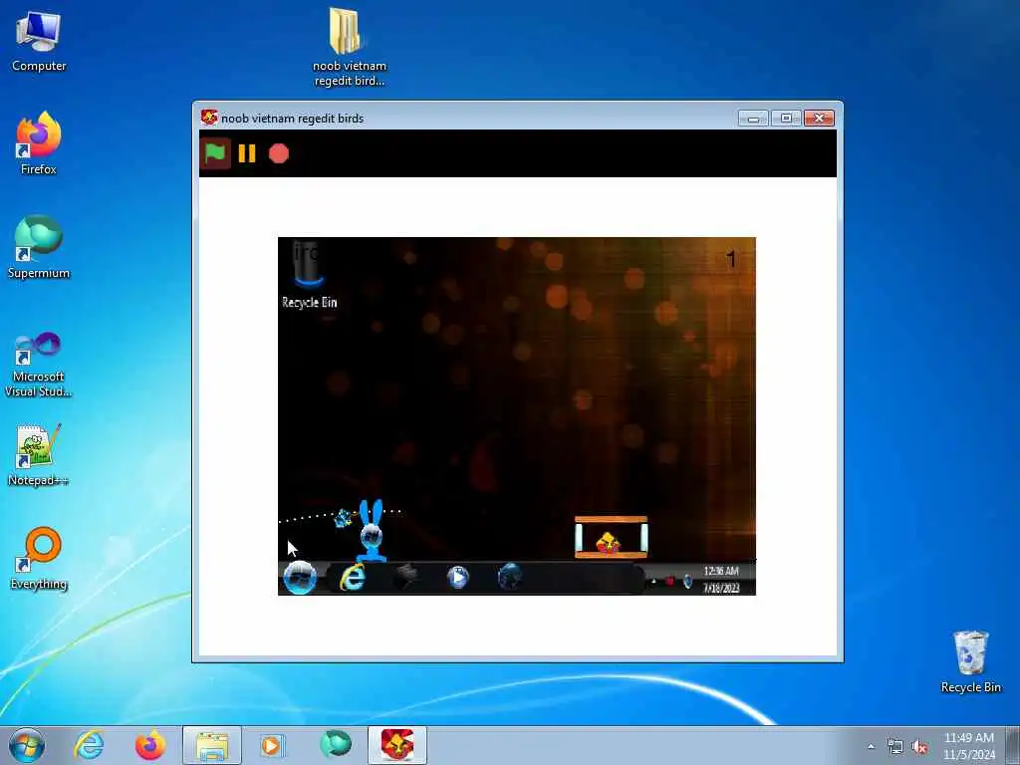Click the in-game media player icon
1020x765 pixels.
(x=458, y=577)
